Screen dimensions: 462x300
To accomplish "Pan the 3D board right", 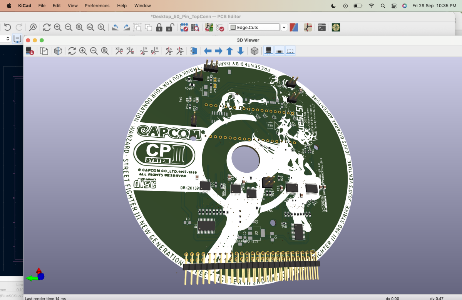I will pos(219,51).
